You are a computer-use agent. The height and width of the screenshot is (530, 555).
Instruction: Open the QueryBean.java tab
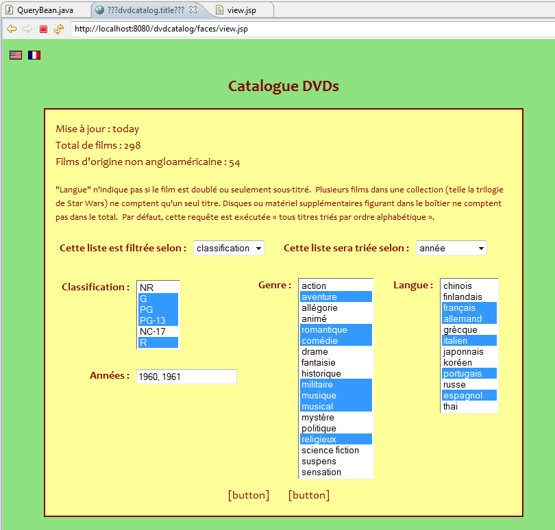point(46,10)
